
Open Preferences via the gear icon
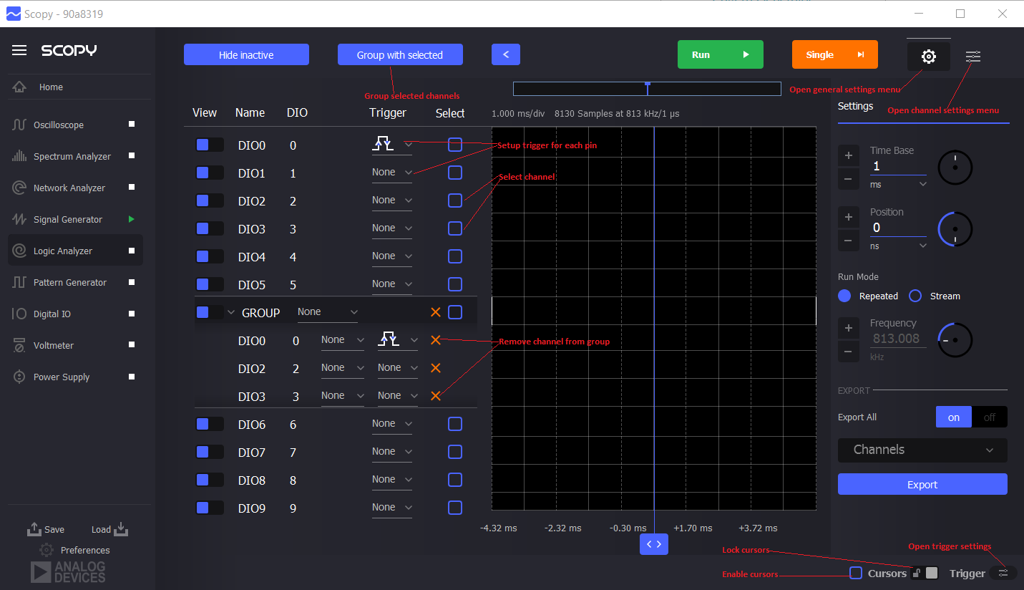[47, 550]
